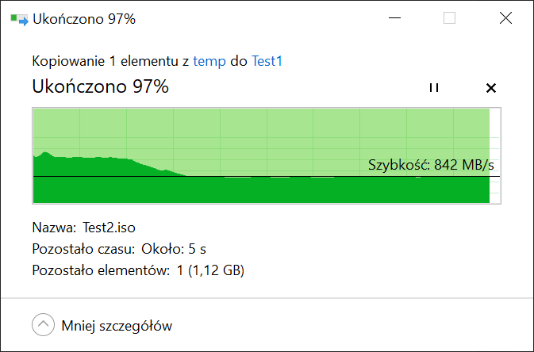This screenshot has width=534, height=352.
Task: Collapse details with the chevron circle icon
Action: click(43, 325)
